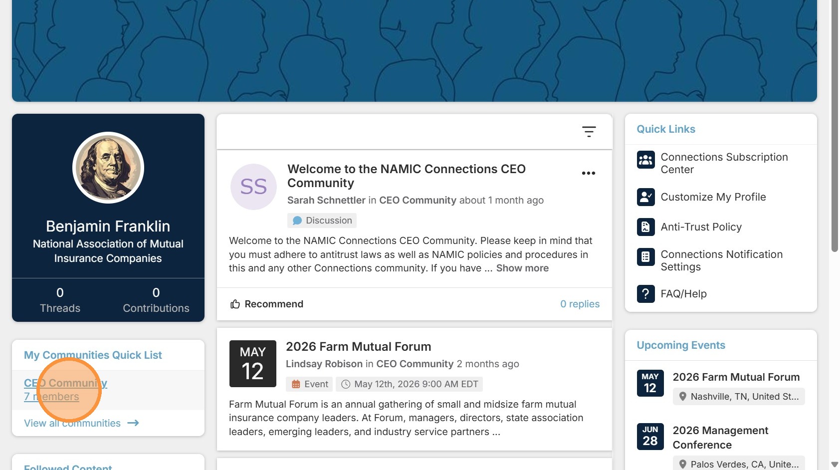This screenshot has height=470, width=840.
Task: Open Benjamin Franklin profile picture
Action: pos(108,168)
